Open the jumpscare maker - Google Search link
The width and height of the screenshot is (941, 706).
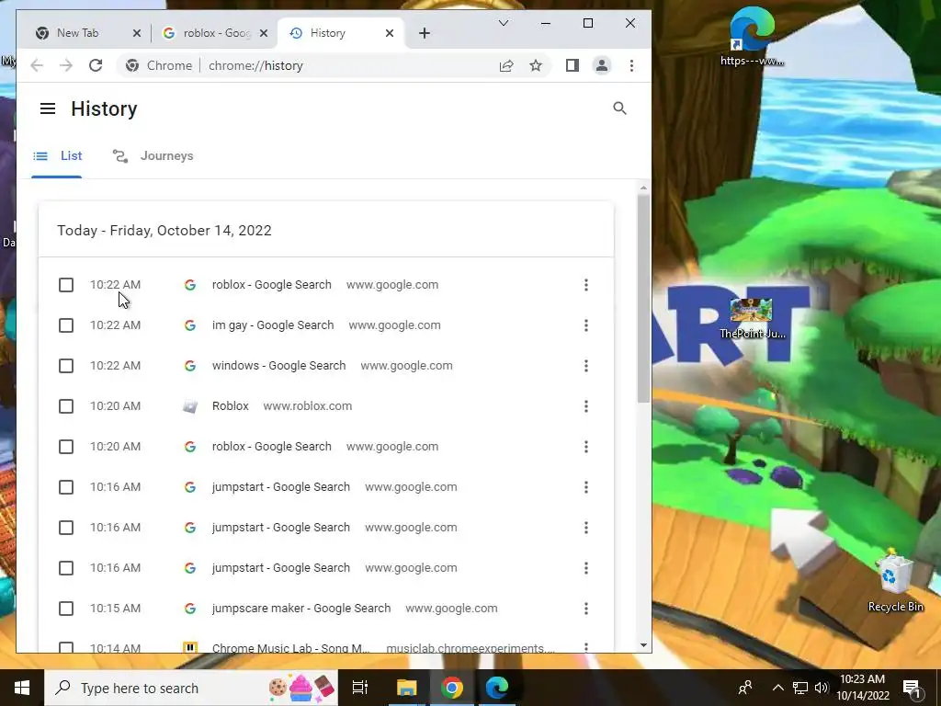pyautogui.click(x=301, y=609)
